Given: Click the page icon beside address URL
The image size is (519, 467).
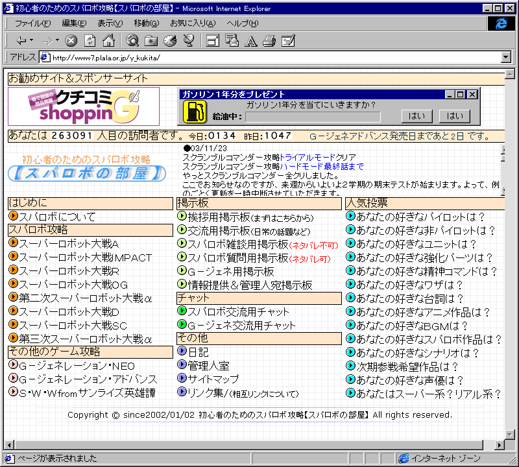Looking at the screenshot, I should coord(45,58).
